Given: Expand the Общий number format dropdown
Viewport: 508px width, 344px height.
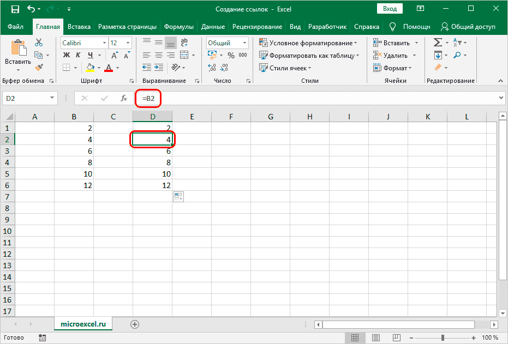Looking at the screenshot, I should (x=245, y=43).
